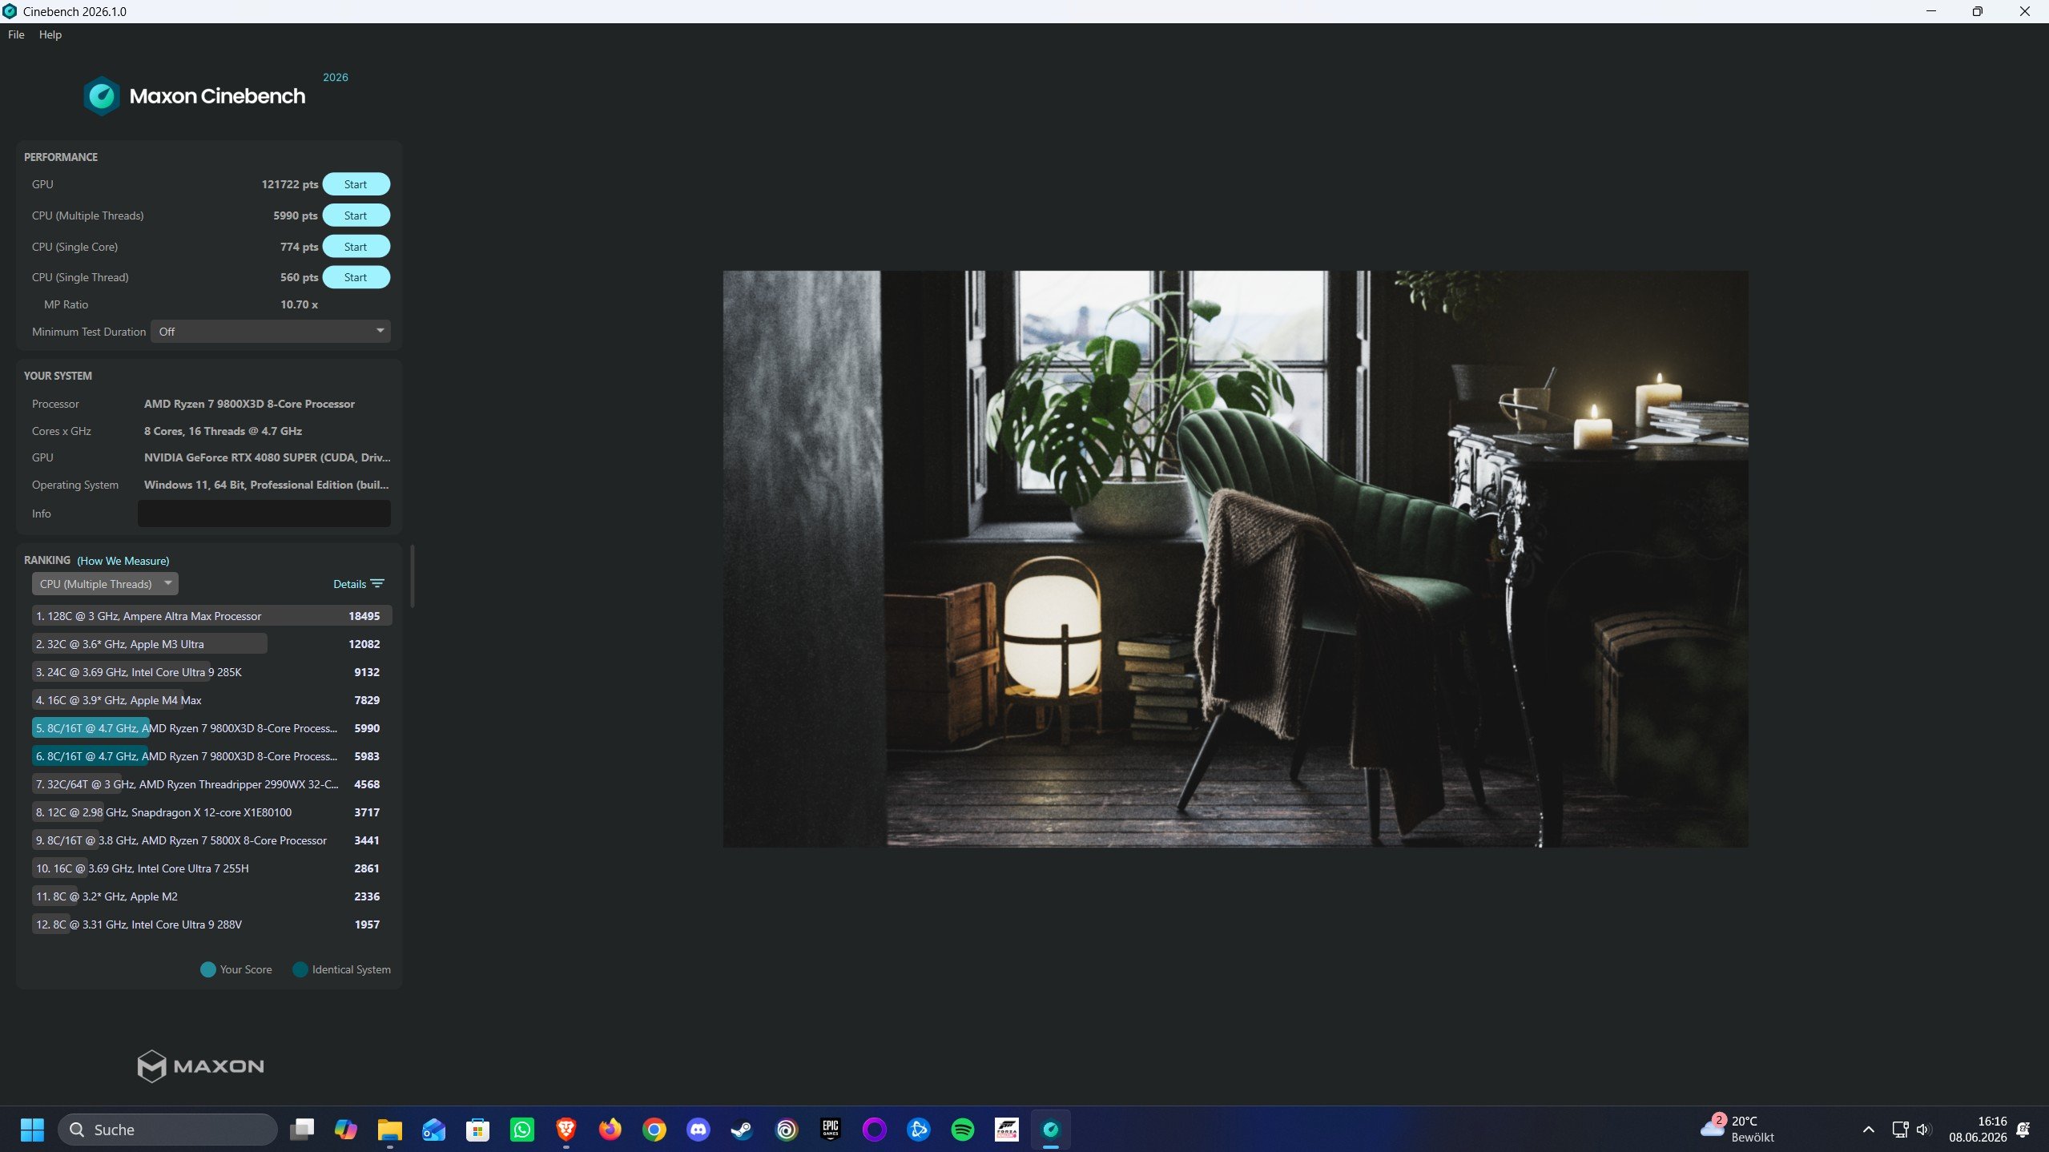Click the Suche taskbar search box
This screenshot has width=2049, height=1152.
point(167,1130)
